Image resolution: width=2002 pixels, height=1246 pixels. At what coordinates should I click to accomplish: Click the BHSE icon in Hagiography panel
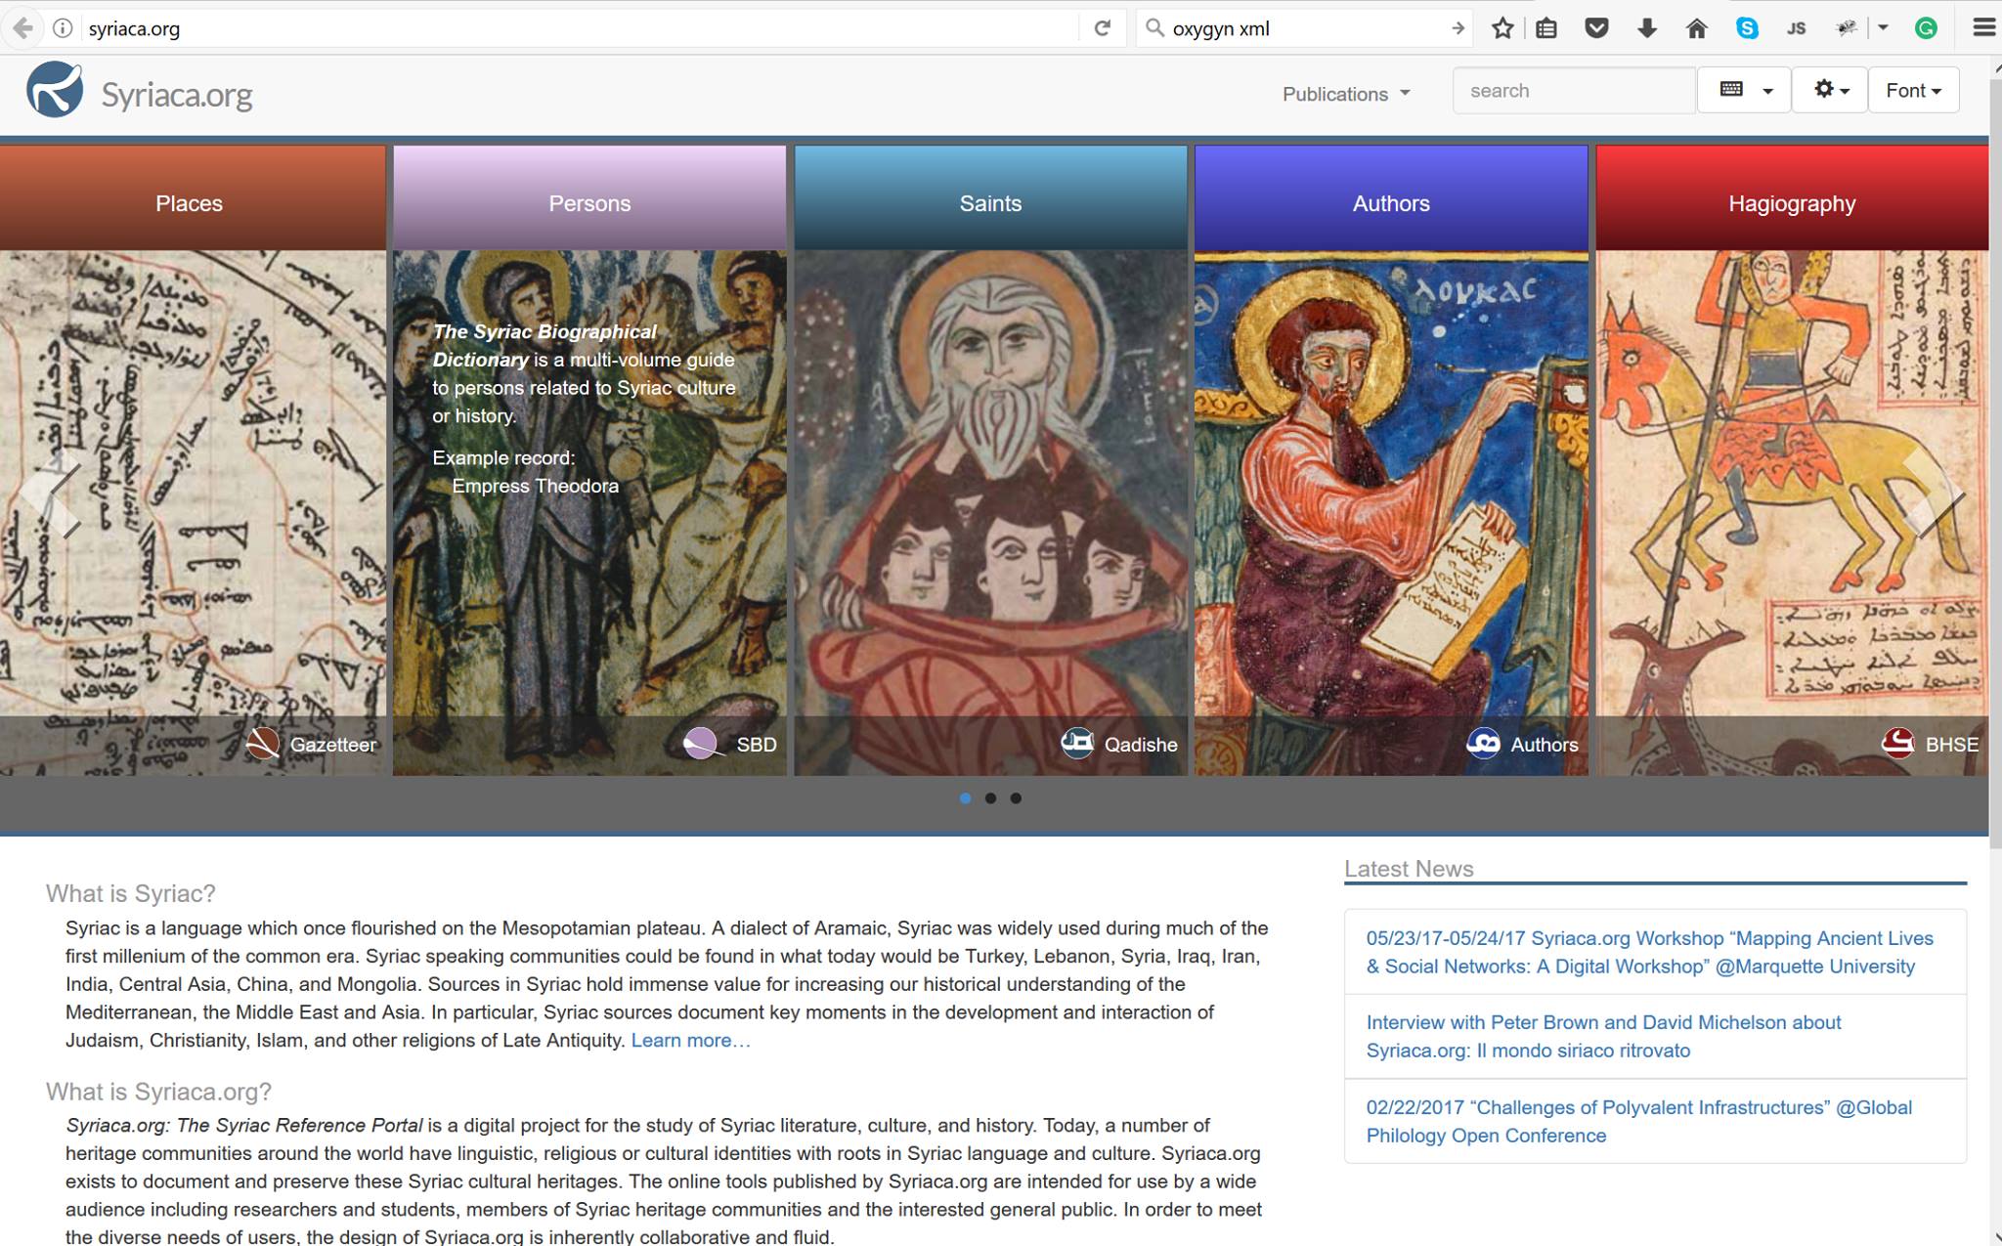[1897, 744]
